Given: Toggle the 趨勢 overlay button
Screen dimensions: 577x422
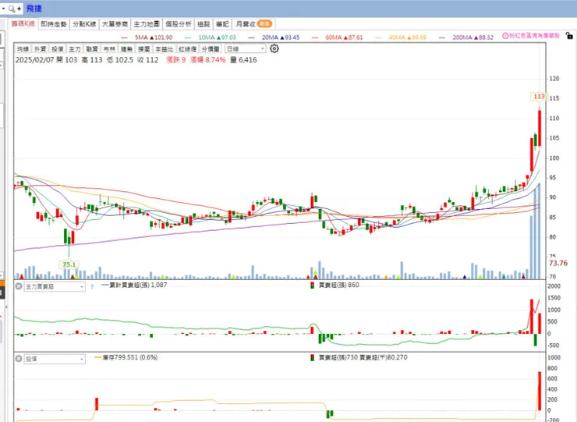Looking at the screenshot, I should click(126, 49).
